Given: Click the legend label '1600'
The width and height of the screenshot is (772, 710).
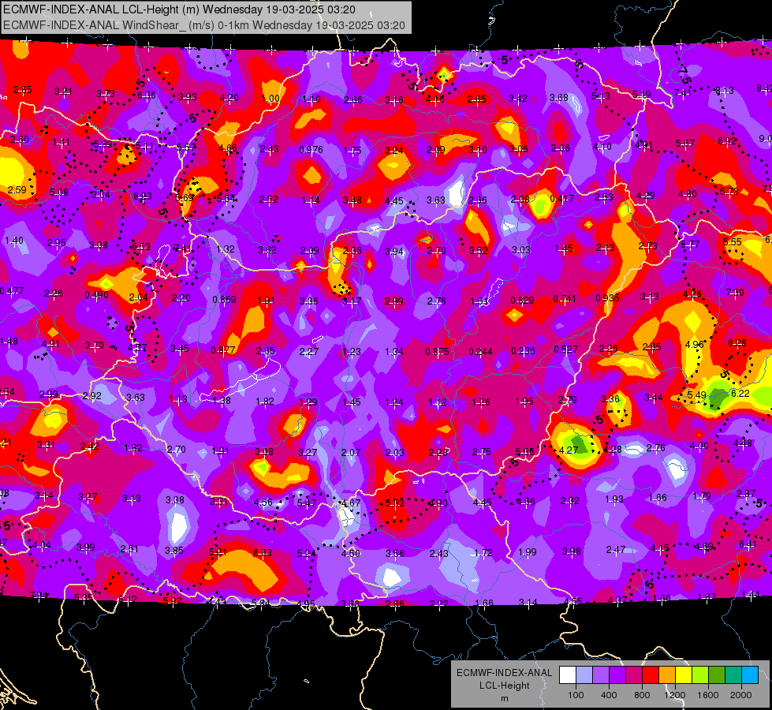Looking at the screenshot, I should click(x=708, y=695).
